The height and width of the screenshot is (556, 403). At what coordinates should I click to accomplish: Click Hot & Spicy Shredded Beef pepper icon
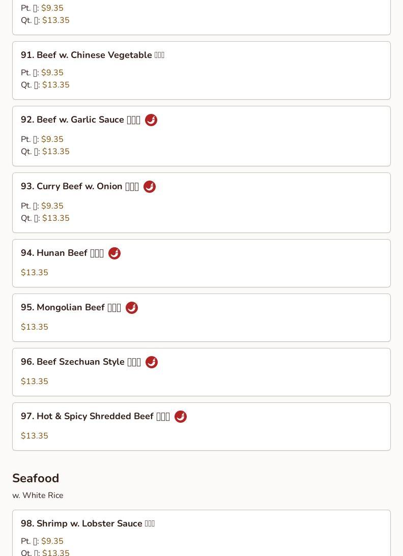(181, 417)
